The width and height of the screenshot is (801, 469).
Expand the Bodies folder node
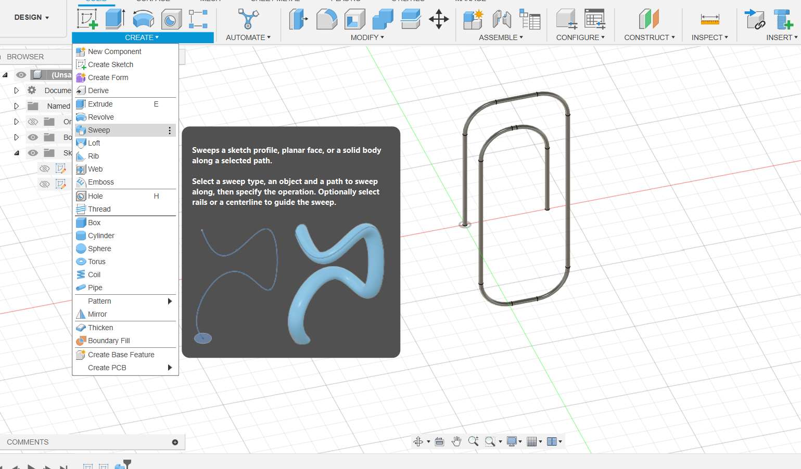pos(16,137)
